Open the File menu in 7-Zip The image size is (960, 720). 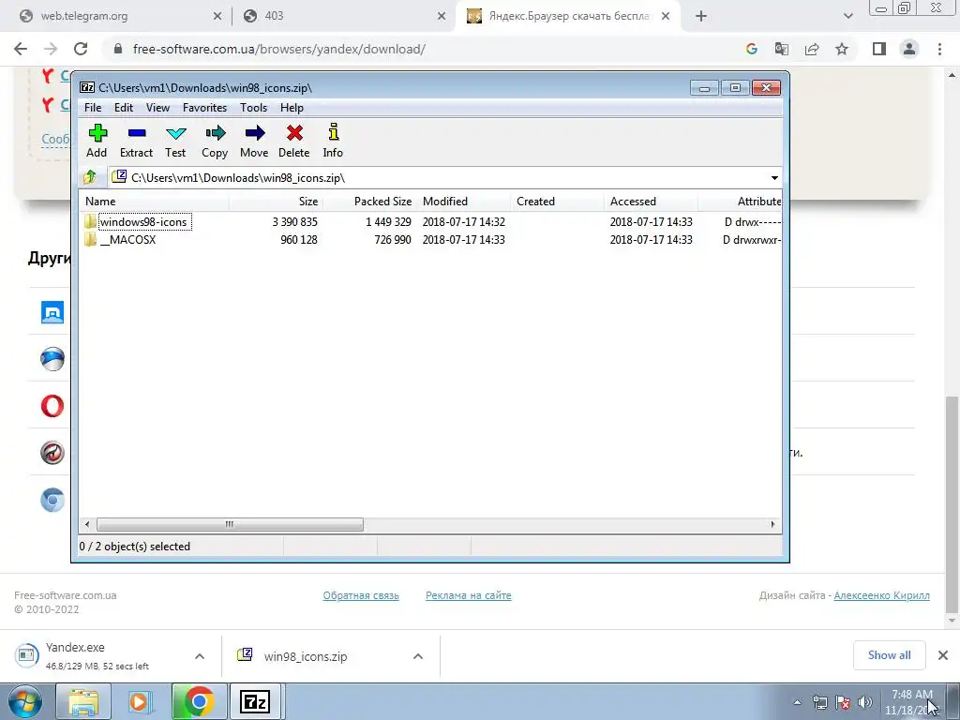point(93,108)
